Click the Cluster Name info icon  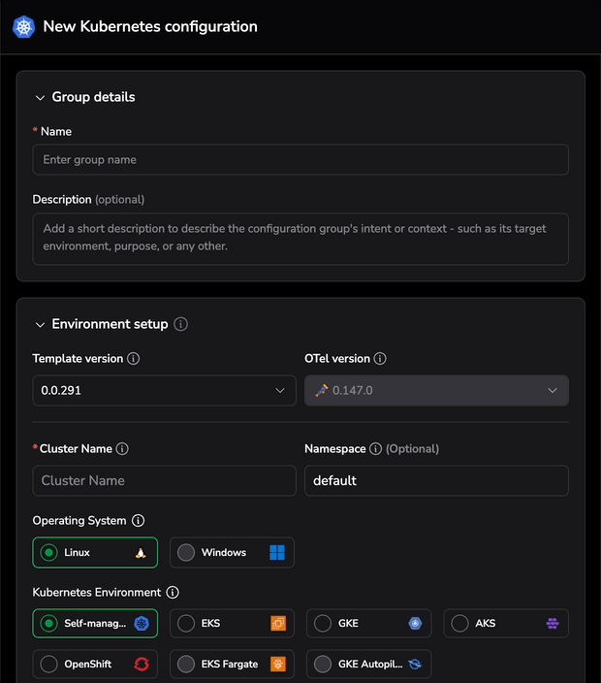click(x=122, y=449)
